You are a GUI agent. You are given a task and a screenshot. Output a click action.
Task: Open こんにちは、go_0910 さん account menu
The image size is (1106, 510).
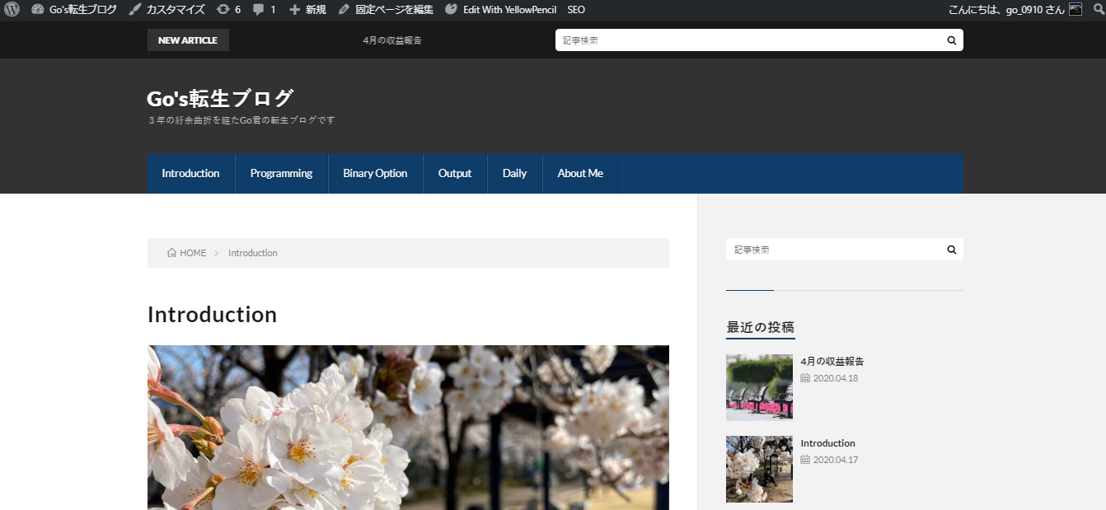(1006, 10)
